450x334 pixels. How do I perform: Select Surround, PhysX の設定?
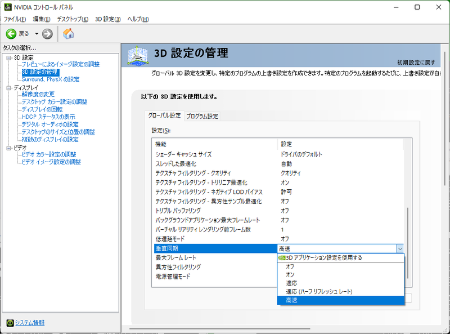[x=51, y=79]
